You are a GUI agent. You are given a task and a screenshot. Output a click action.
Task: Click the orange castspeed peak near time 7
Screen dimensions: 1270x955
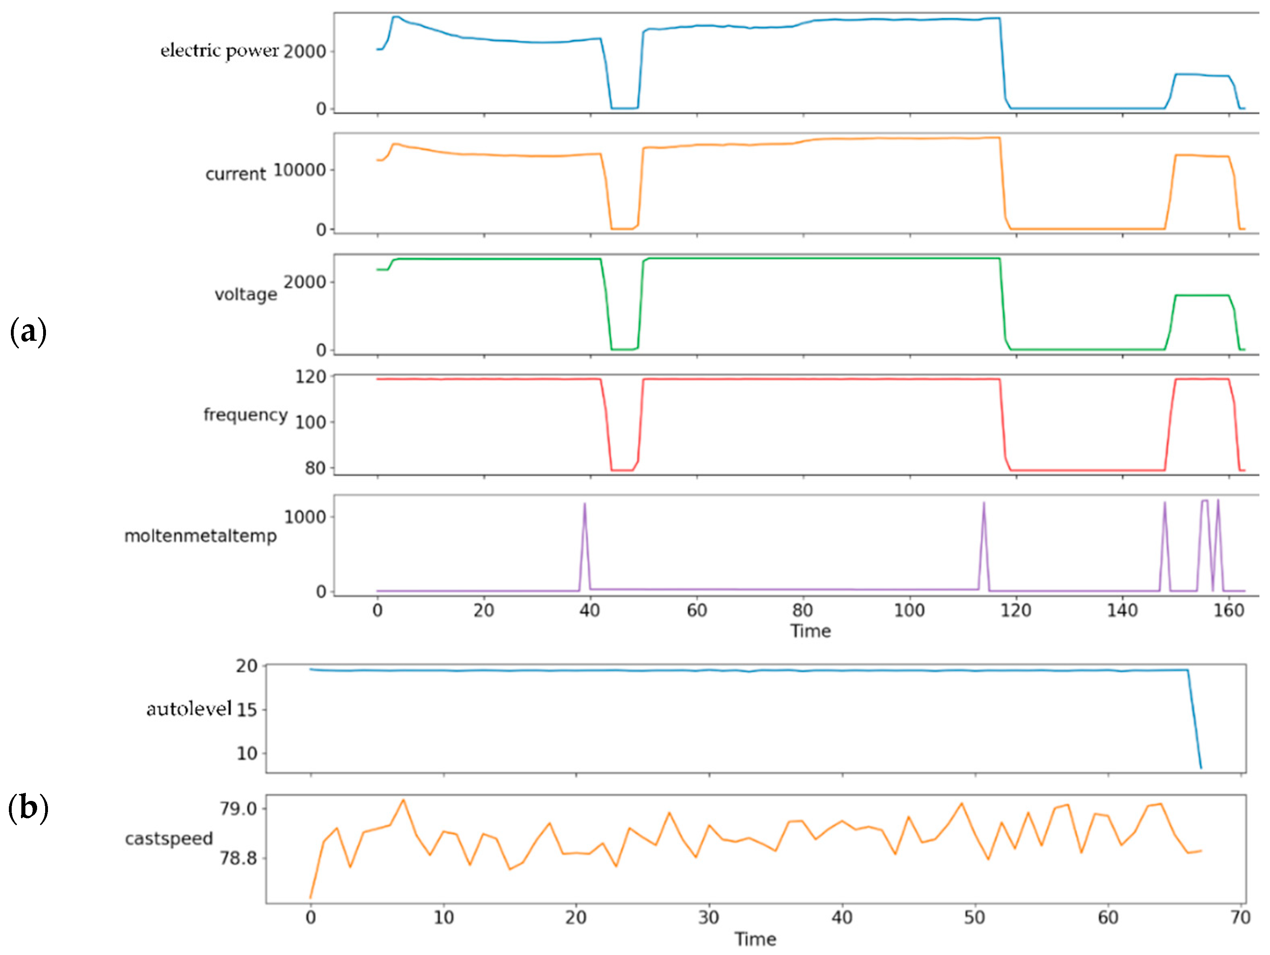click(403, 800)
